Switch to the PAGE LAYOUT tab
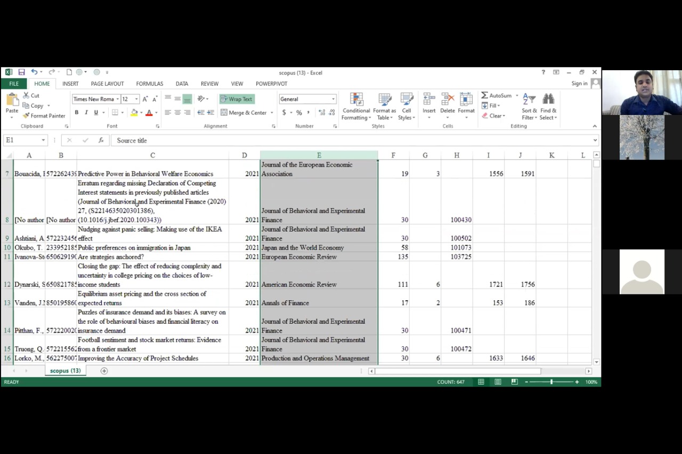 click(107, 84)
